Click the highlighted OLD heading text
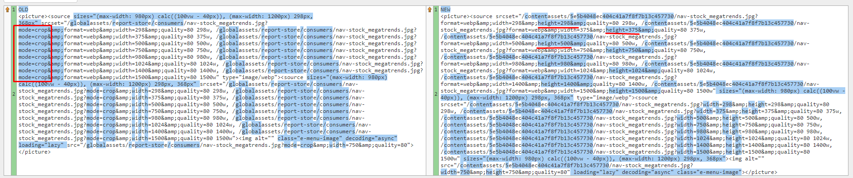 [24, 9]
